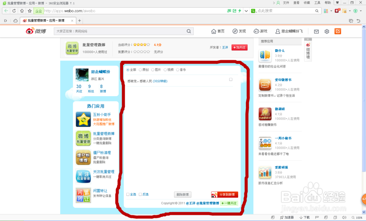This screenshot has width=366, height=221.
Task: Click the Weibo search magnifier icon
Action: (188, 31)
